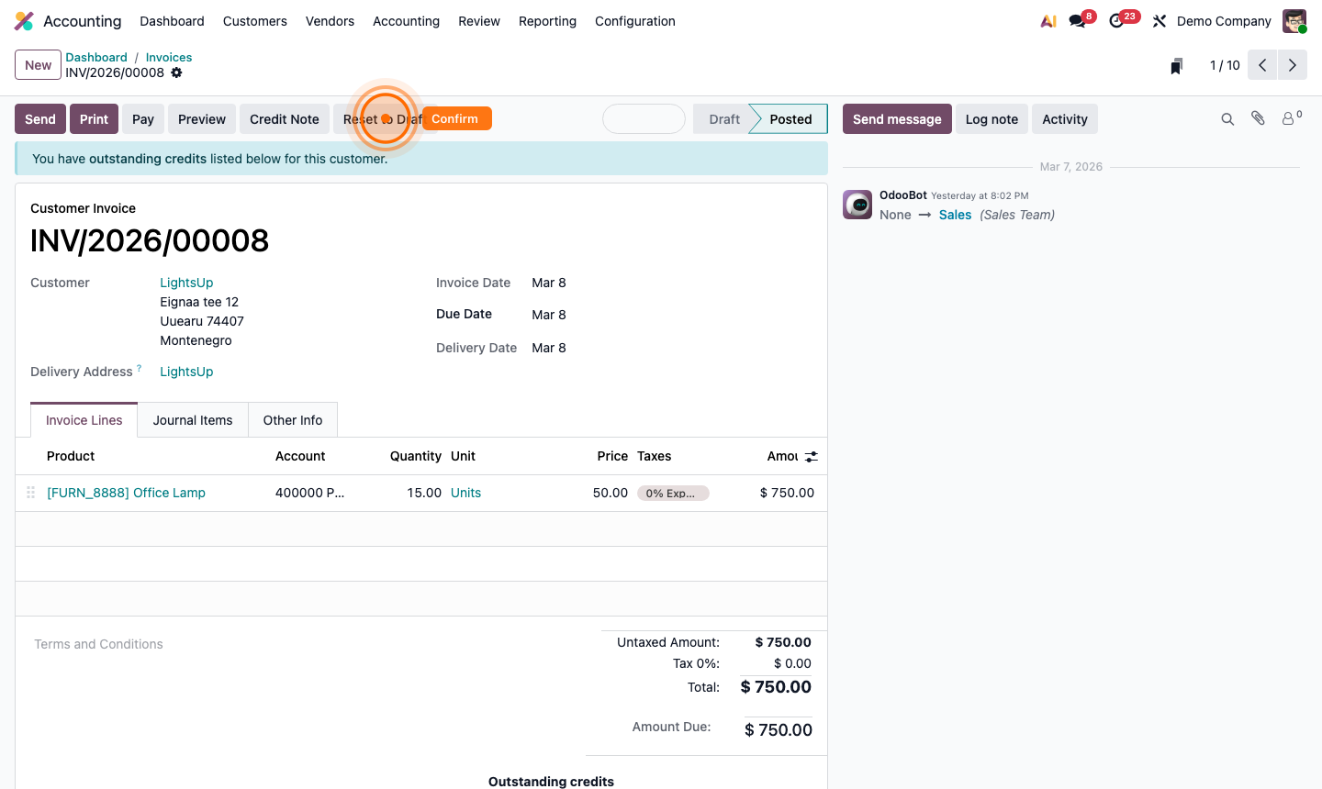Image resolution: width=1322 pixels, height=789 pixels.
Task: Search messages using the chatter magnifier icon
Action: click(x=1227, y=118)
